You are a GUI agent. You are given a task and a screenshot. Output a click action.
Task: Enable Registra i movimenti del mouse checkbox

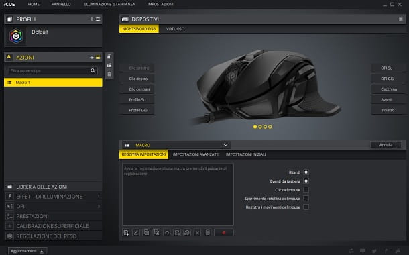306,207
